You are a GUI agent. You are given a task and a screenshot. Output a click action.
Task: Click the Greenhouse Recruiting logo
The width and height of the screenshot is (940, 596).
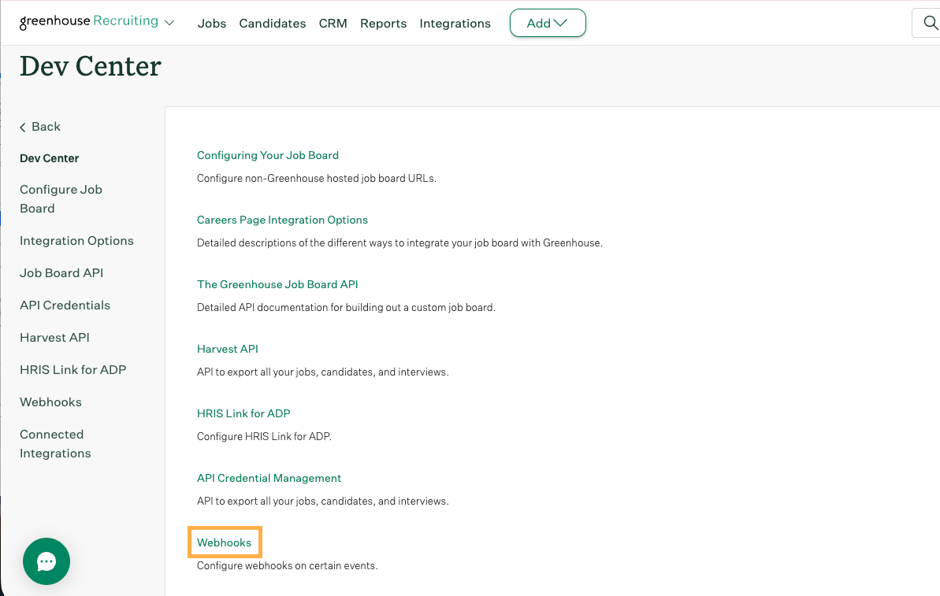click(88, 22)
